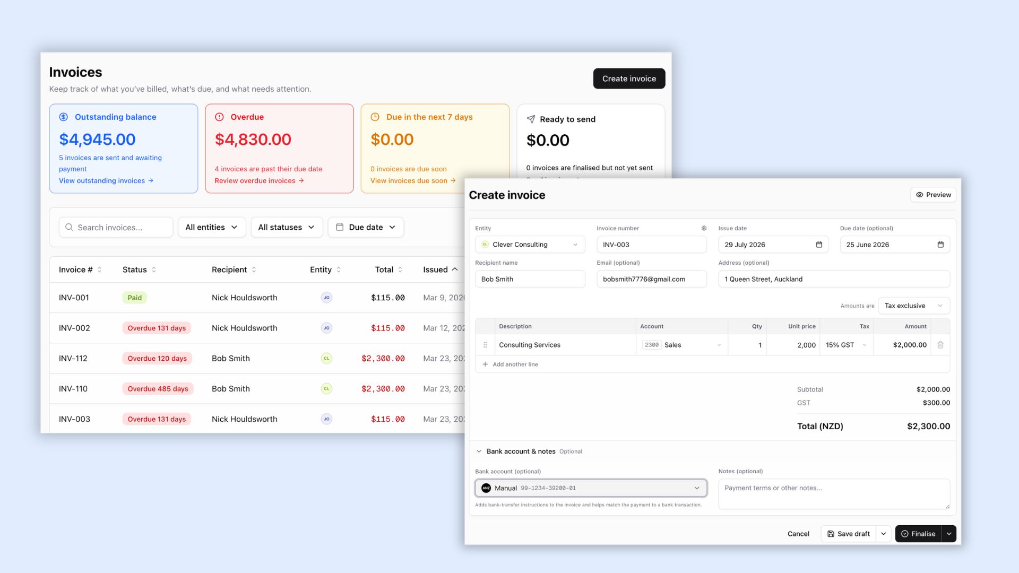The width and height of the screenshot is (1019, 573).
Task: Select the Overdue summary card
Action: tap(279, 149)
